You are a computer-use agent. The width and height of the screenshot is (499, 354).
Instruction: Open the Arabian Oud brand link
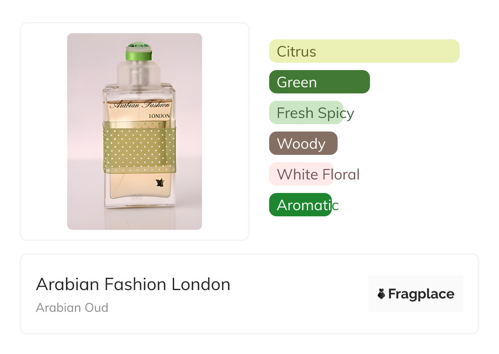(72, 307)
